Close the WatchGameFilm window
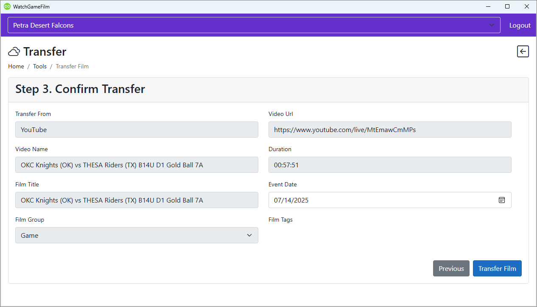Viewport: 537px width, 307px height. [527, 6]
